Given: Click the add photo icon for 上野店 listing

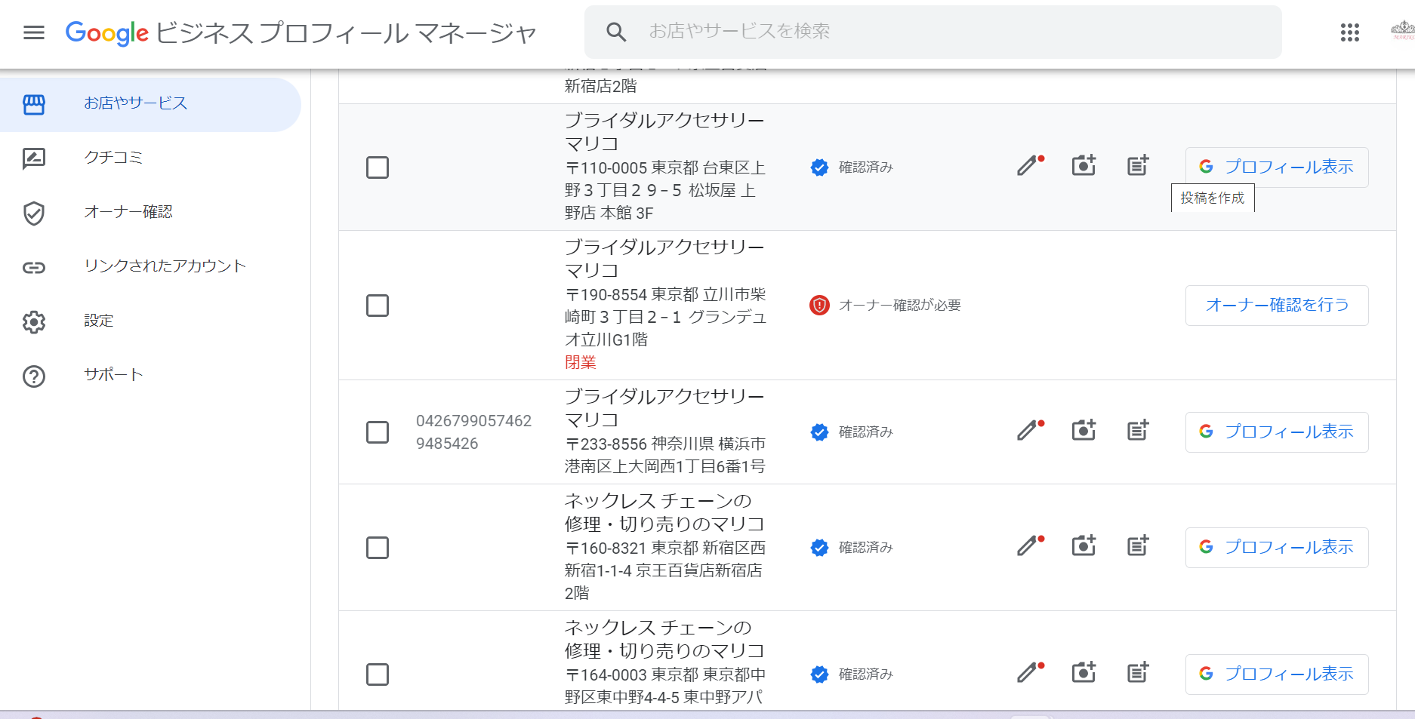Looking at the screenshot, I should tap(1084, 164).
